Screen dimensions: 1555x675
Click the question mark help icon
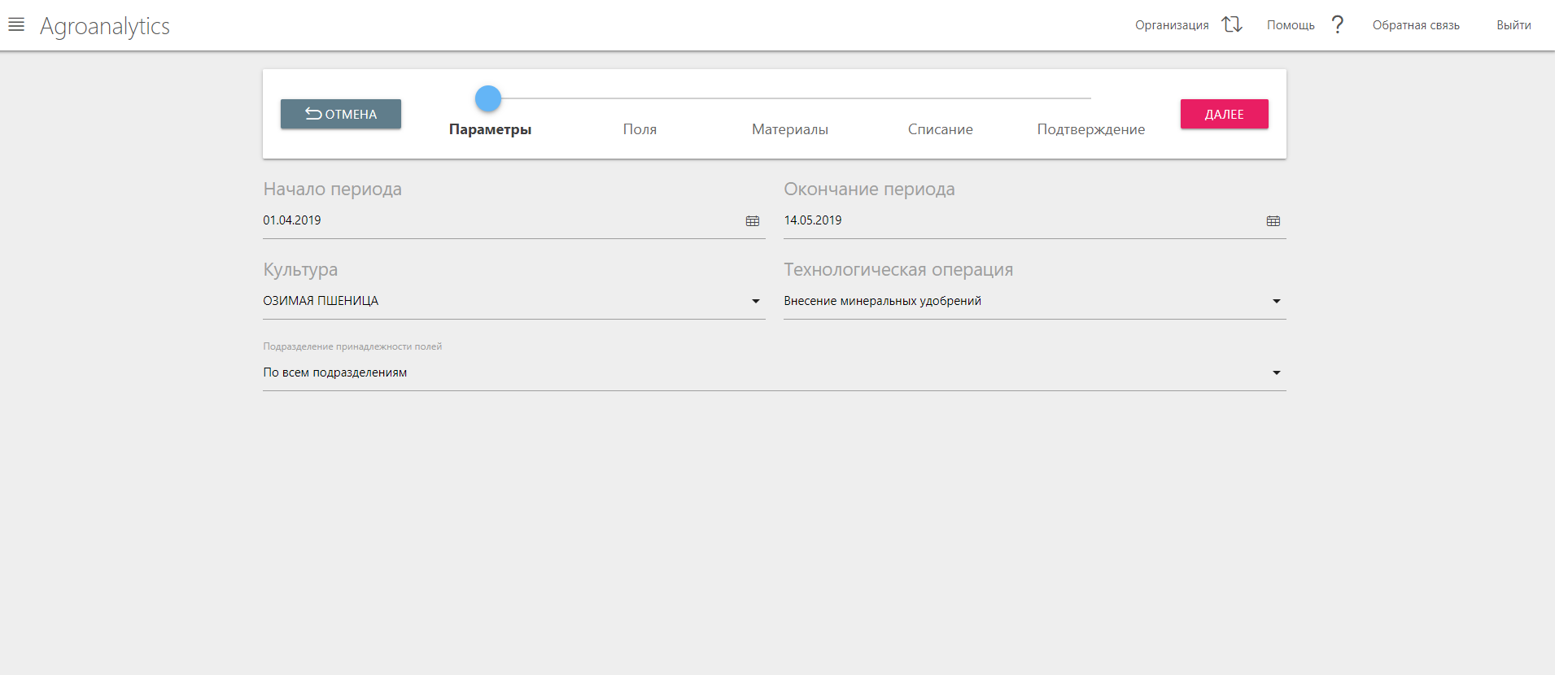coord(1337,24)
